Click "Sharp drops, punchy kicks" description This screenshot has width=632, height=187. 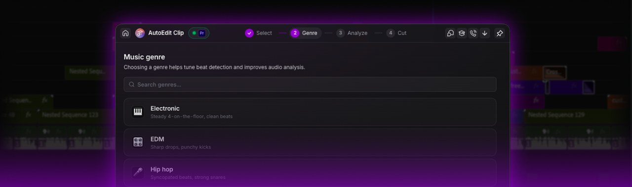(x=181, y=147)
